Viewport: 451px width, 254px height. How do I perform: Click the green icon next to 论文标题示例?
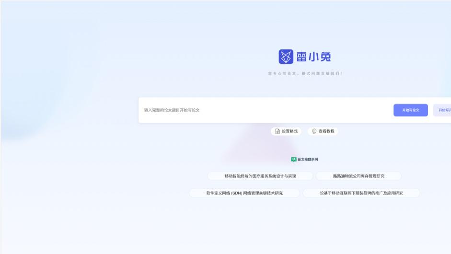[294, 160]
